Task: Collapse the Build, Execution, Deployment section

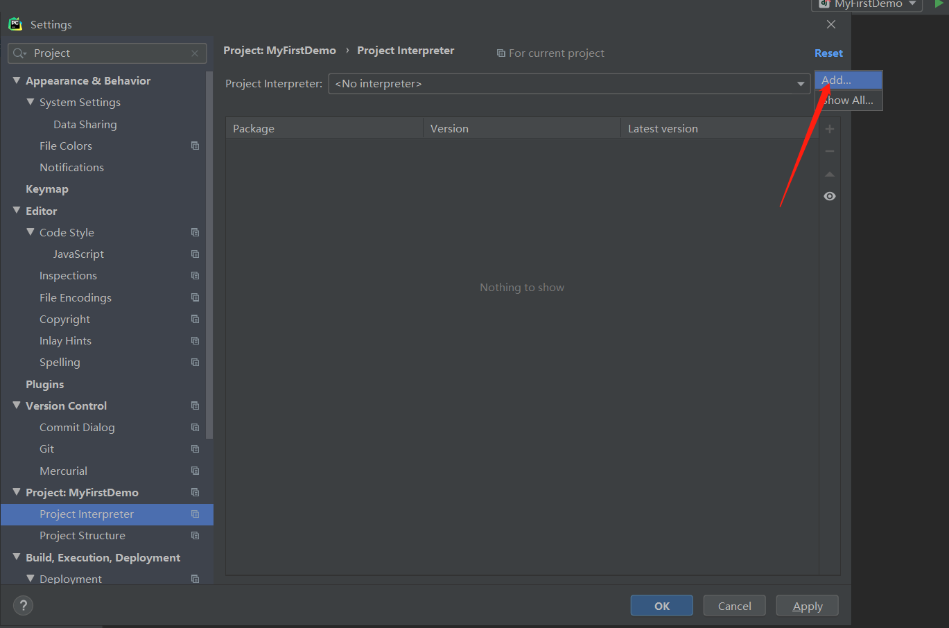Action: click(x=17, y=557)
